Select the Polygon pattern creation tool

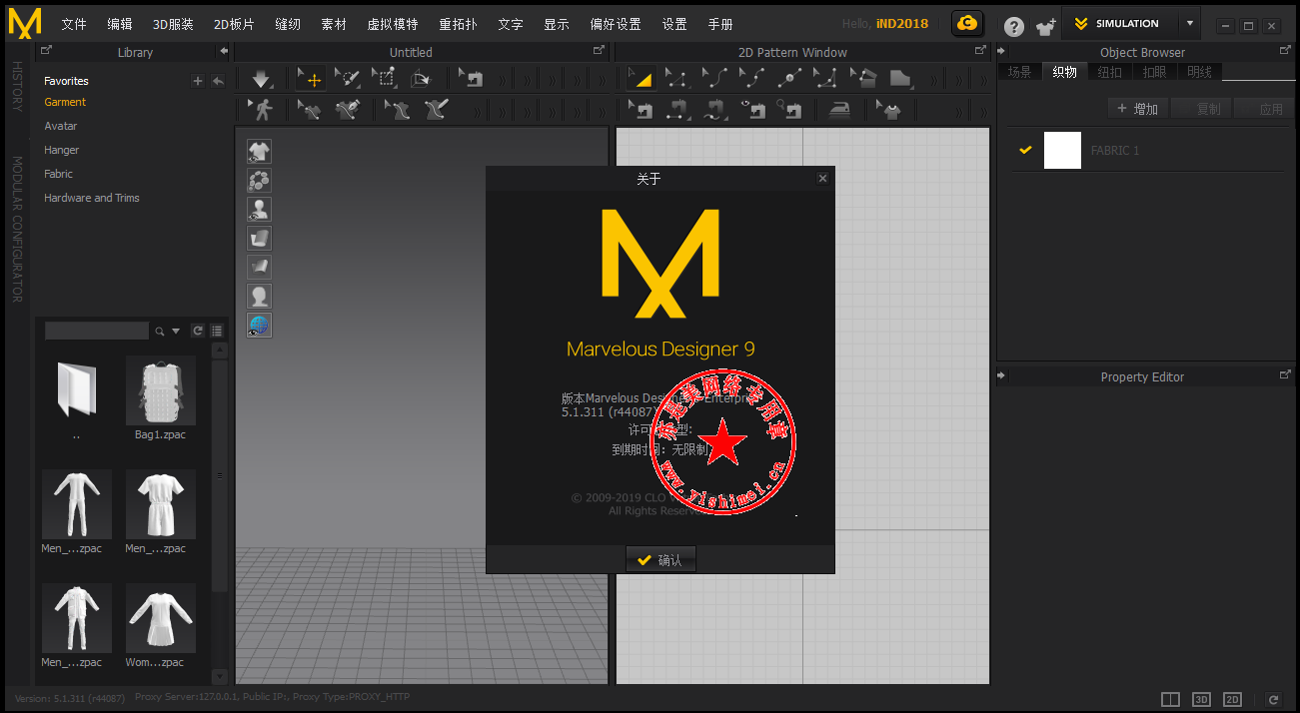pos(825,79)
